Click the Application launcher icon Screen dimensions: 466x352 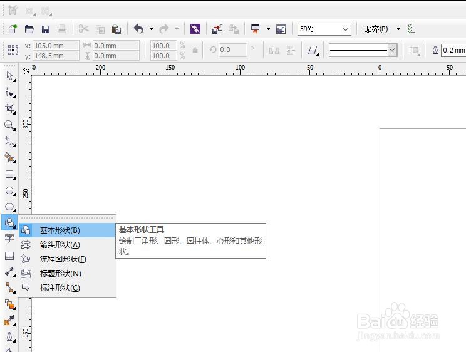pos(256,29)
